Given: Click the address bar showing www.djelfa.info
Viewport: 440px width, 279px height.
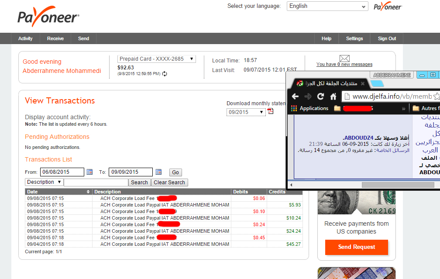Looking at the screenshot, I should coord(390,96).
